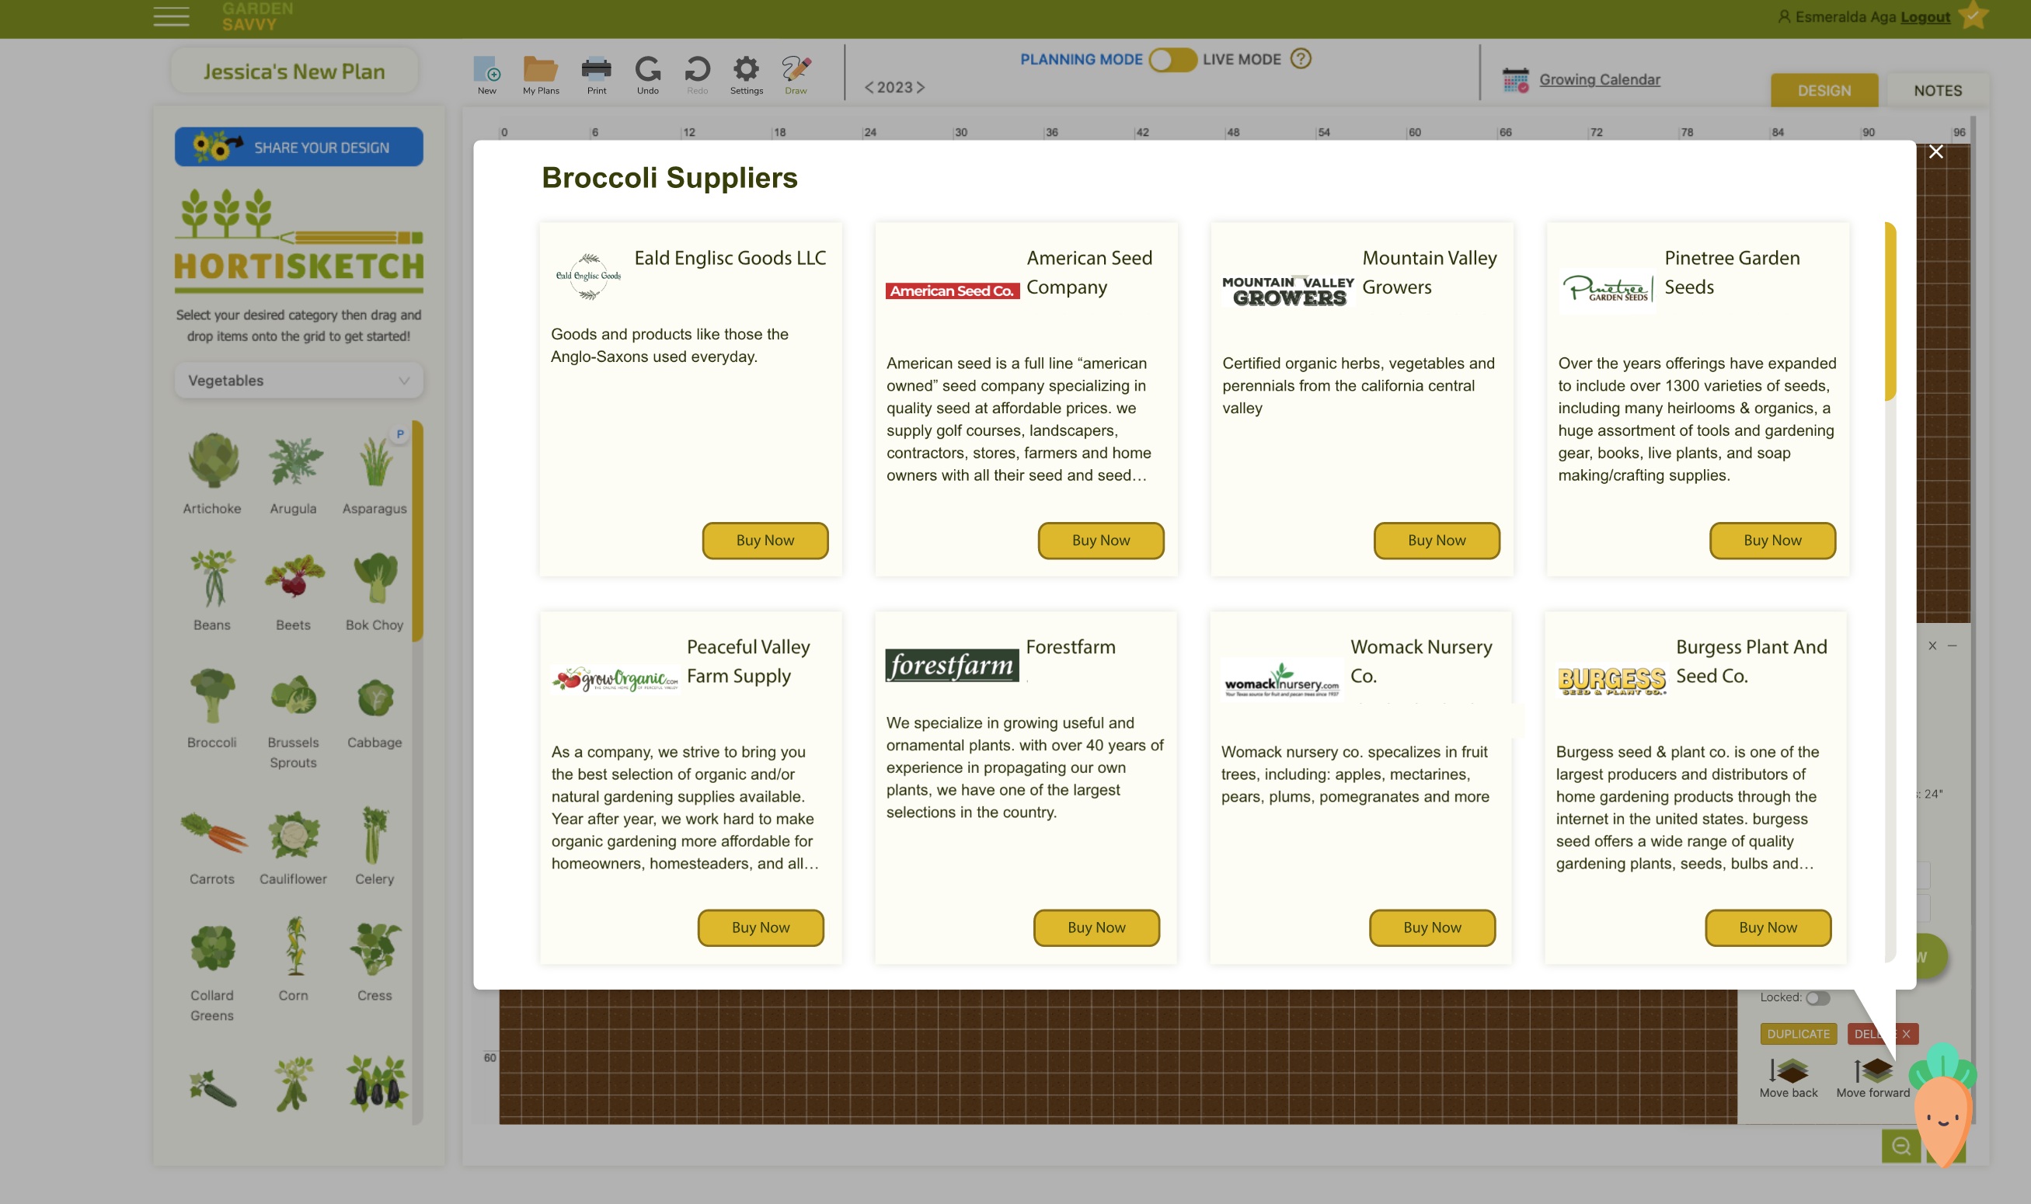The height and width of the screenshot is (1204, 2031).
Task: Click the vegetable list scrollbar thumb
Action: (x=417, y=531)
